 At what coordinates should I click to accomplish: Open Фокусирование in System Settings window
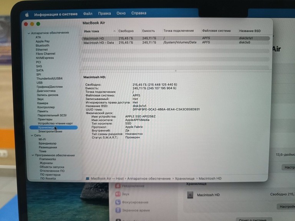(x=132, y=202)
